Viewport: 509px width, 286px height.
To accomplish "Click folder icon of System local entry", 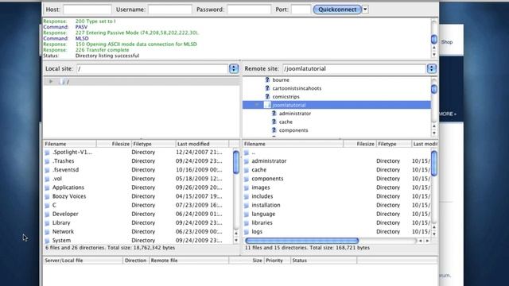I will 48,241.
